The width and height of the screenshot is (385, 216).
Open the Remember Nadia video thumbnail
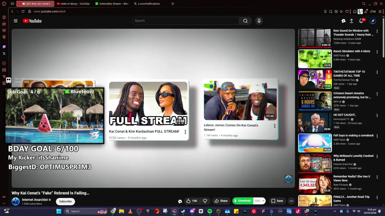pos(315,184)
